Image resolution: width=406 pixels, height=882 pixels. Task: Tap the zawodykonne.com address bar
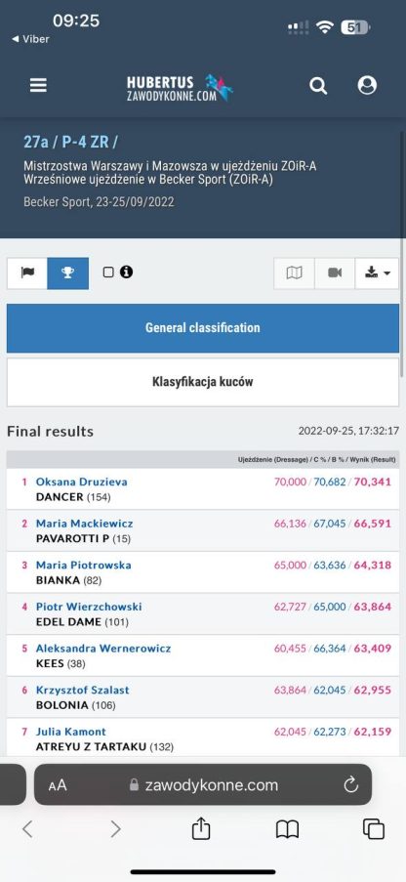point(203,784)
